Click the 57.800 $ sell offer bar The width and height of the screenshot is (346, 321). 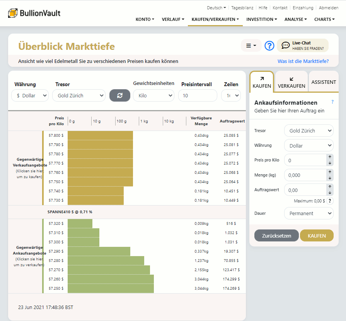pyautogui.click(x=100, y=136)
